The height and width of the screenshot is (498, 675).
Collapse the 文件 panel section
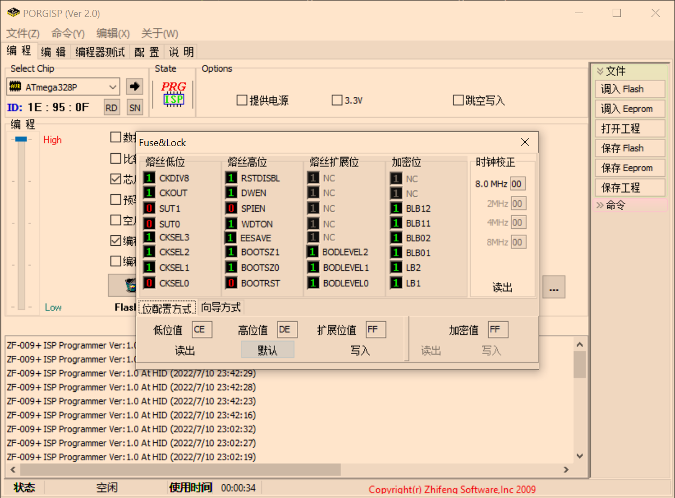[x=600, y=71]
